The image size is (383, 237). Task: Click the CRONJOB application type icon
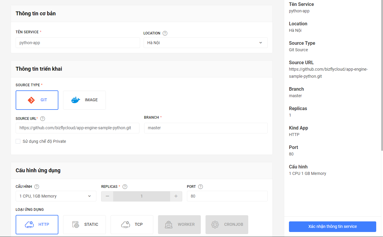click(227, 224)
